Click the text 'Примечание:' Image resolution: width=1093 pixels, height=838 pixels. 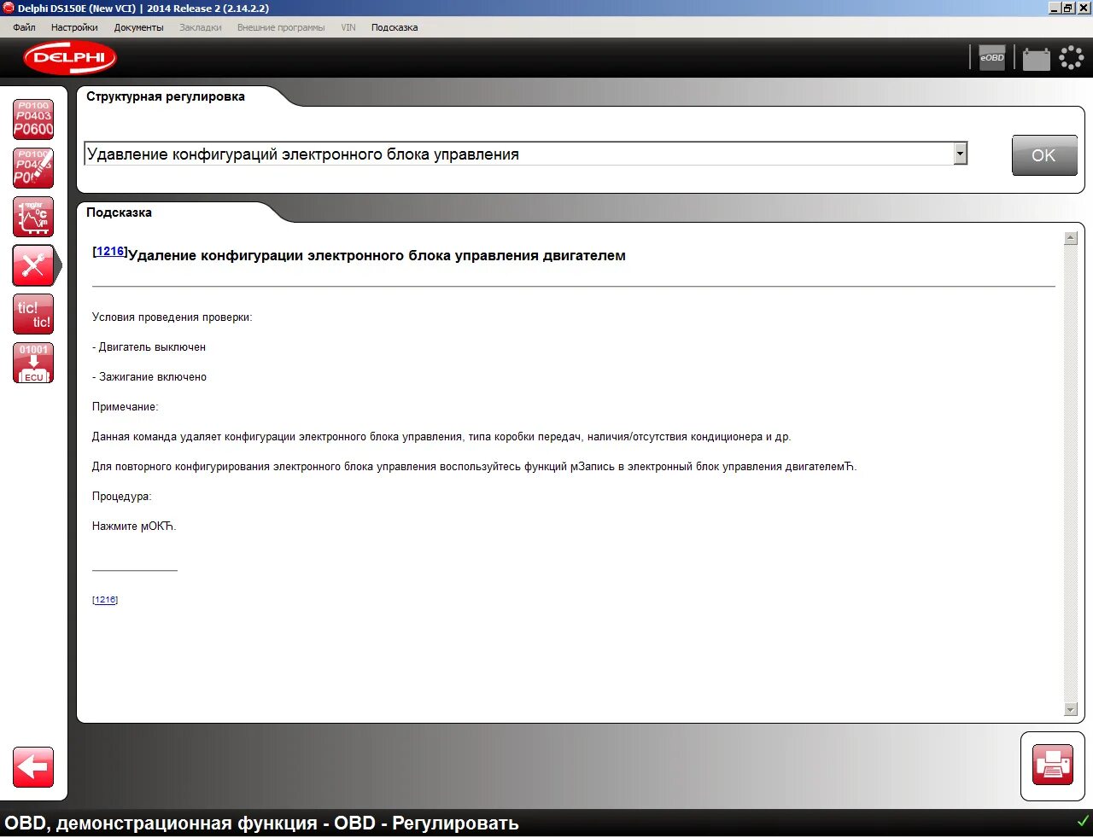click(x=126, y=407)
